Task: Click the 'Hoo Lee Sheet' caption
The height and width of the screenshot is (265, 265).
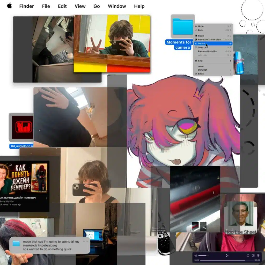Action: pyautogui.click(x=240, y=232)
